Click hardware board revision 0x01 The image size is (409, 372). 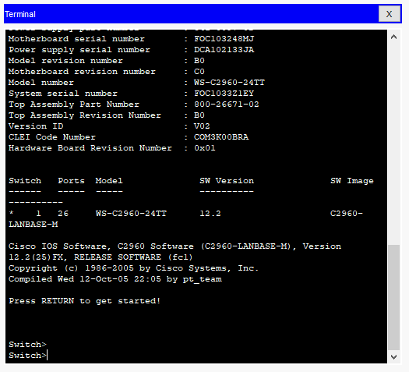(205, 148)
